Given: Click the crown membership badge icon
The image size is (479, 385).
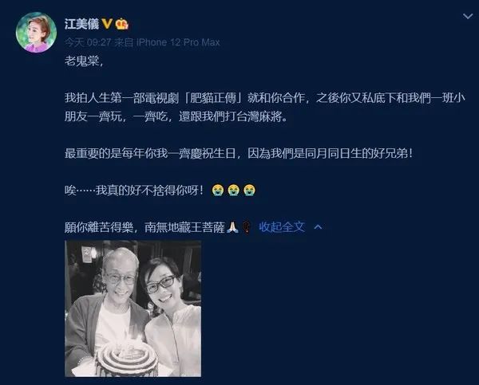Looking at the screenshot, I should tap(121, 24).
